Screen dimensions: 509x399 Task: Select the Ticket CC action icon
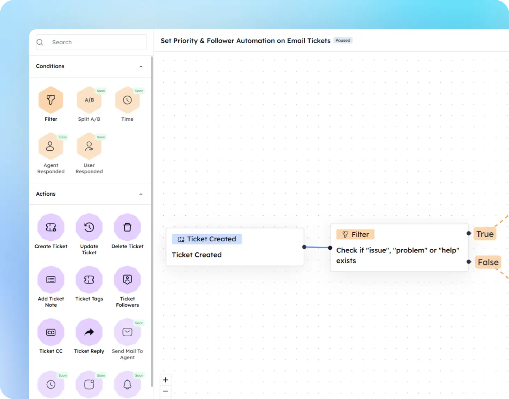tap(51, 332)
